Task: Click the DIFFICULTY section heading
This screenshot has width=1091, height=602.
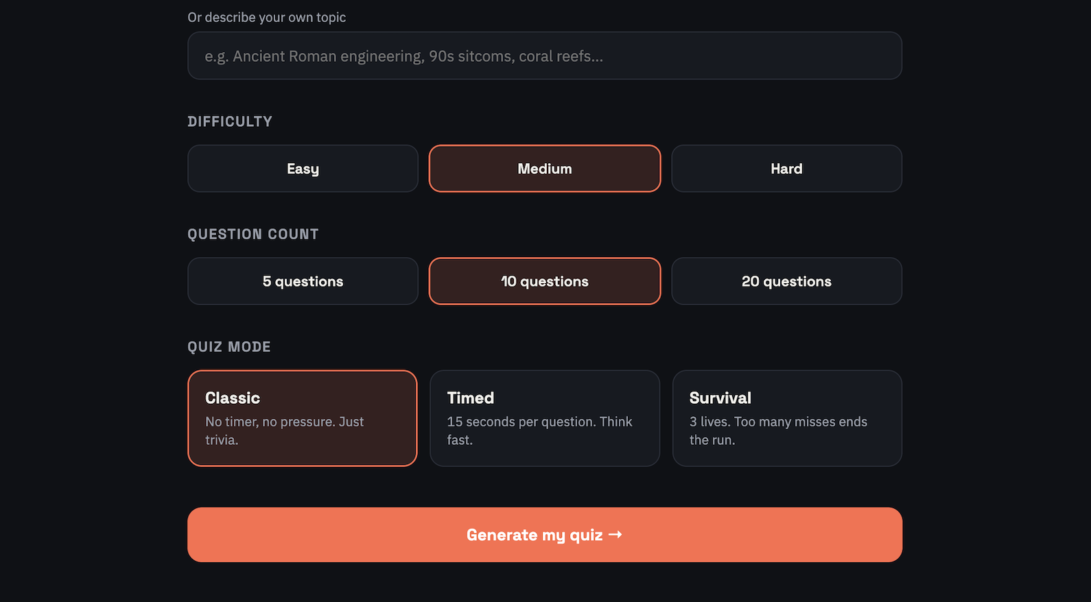Action: coord(230,121)
